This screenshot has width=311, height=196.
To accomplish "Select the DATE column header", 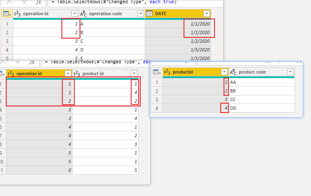I will click(178, 14).
